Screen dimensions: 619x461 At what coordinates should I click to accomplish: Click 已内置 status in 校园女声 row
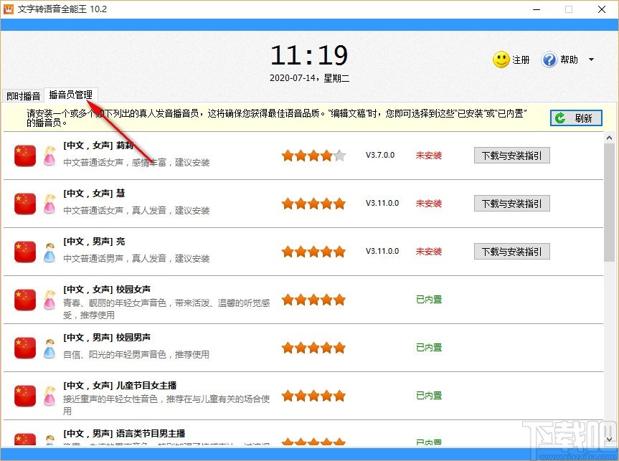pos(429,300)
